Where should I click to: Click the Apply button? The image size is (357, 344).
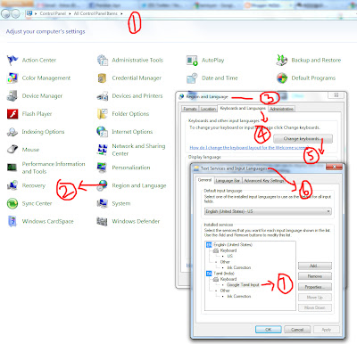click(x=326, y=330)
